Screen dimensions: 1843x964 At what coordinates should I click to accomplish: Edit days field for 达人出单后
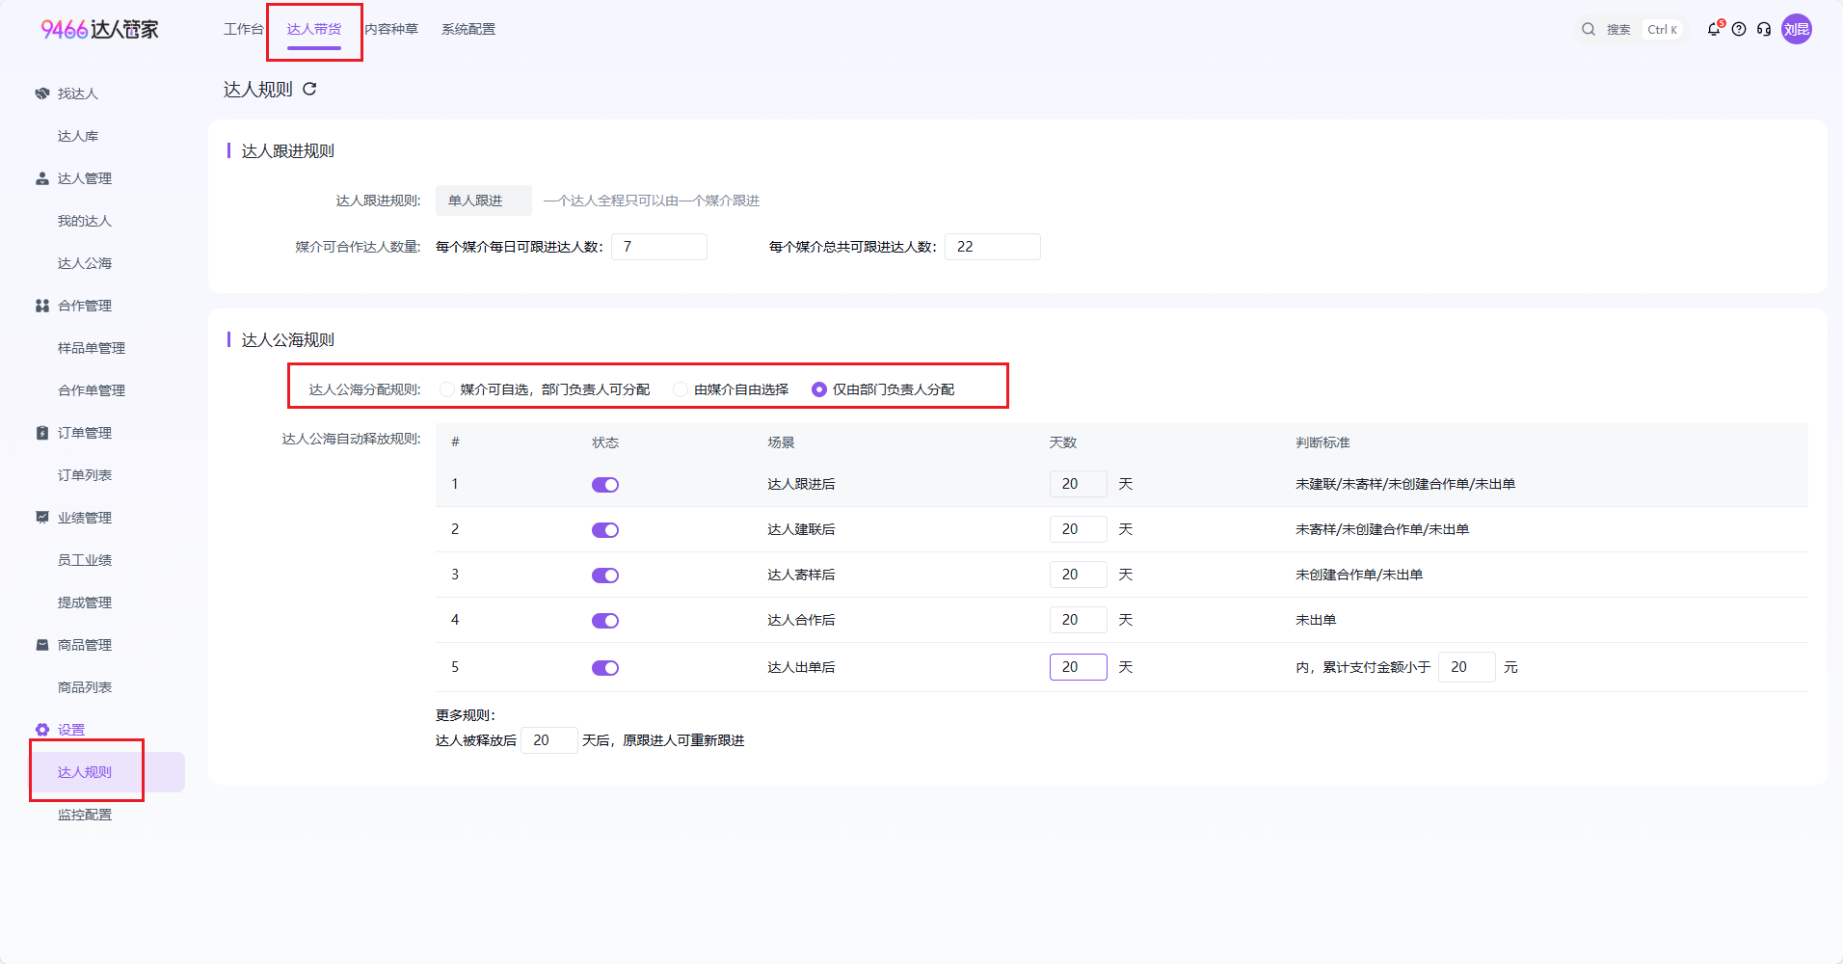1079,667
